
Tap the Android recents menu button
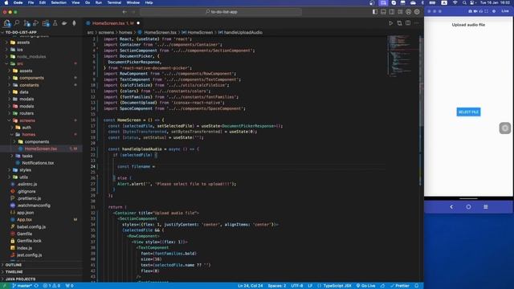click(x=486, y=207)
